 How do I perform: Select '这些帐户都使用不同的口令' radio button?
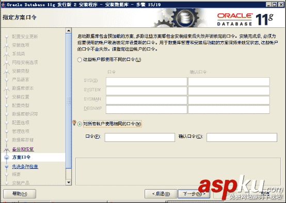click(80, 60)
